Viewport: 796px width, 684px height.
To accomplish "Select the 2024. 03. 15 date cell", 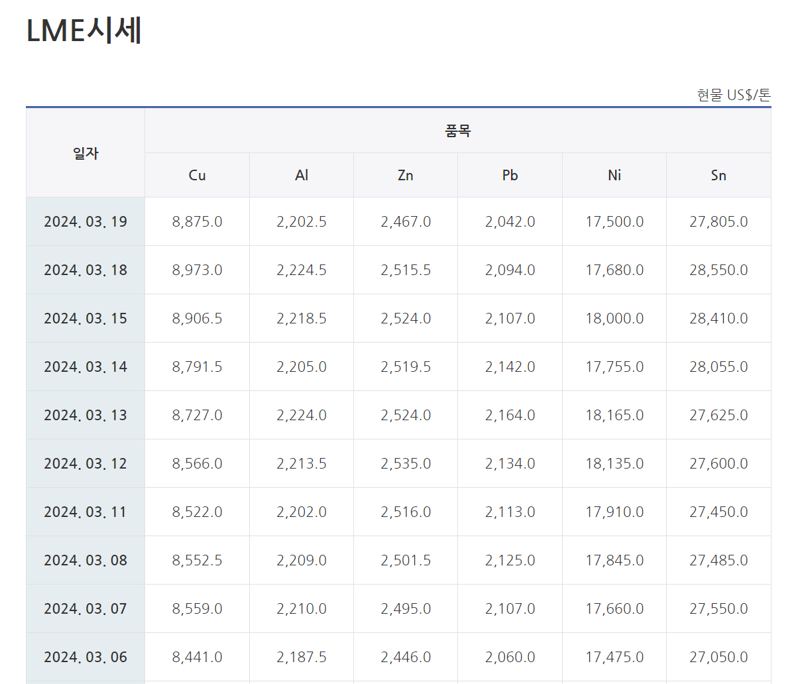I will click(x=85, y=318).
